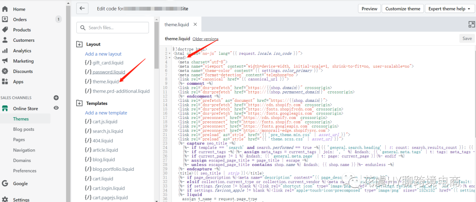Fold the head tag at line 3

click(x=170, y=58)
